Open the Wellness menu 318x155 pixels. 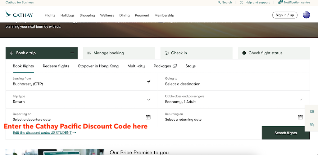click(x=107, y=15)
